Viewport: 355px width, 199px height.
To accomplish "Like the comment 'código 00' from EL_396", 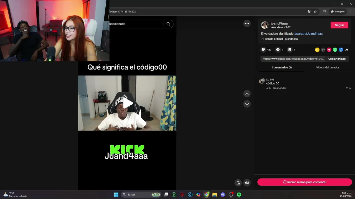I will (347, 88).
